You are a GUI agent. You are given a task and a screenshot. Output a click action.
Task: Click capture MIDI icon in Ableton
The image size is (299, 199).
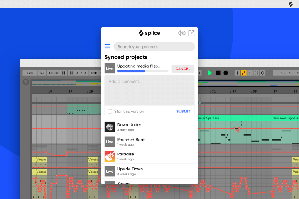[256, 73]
